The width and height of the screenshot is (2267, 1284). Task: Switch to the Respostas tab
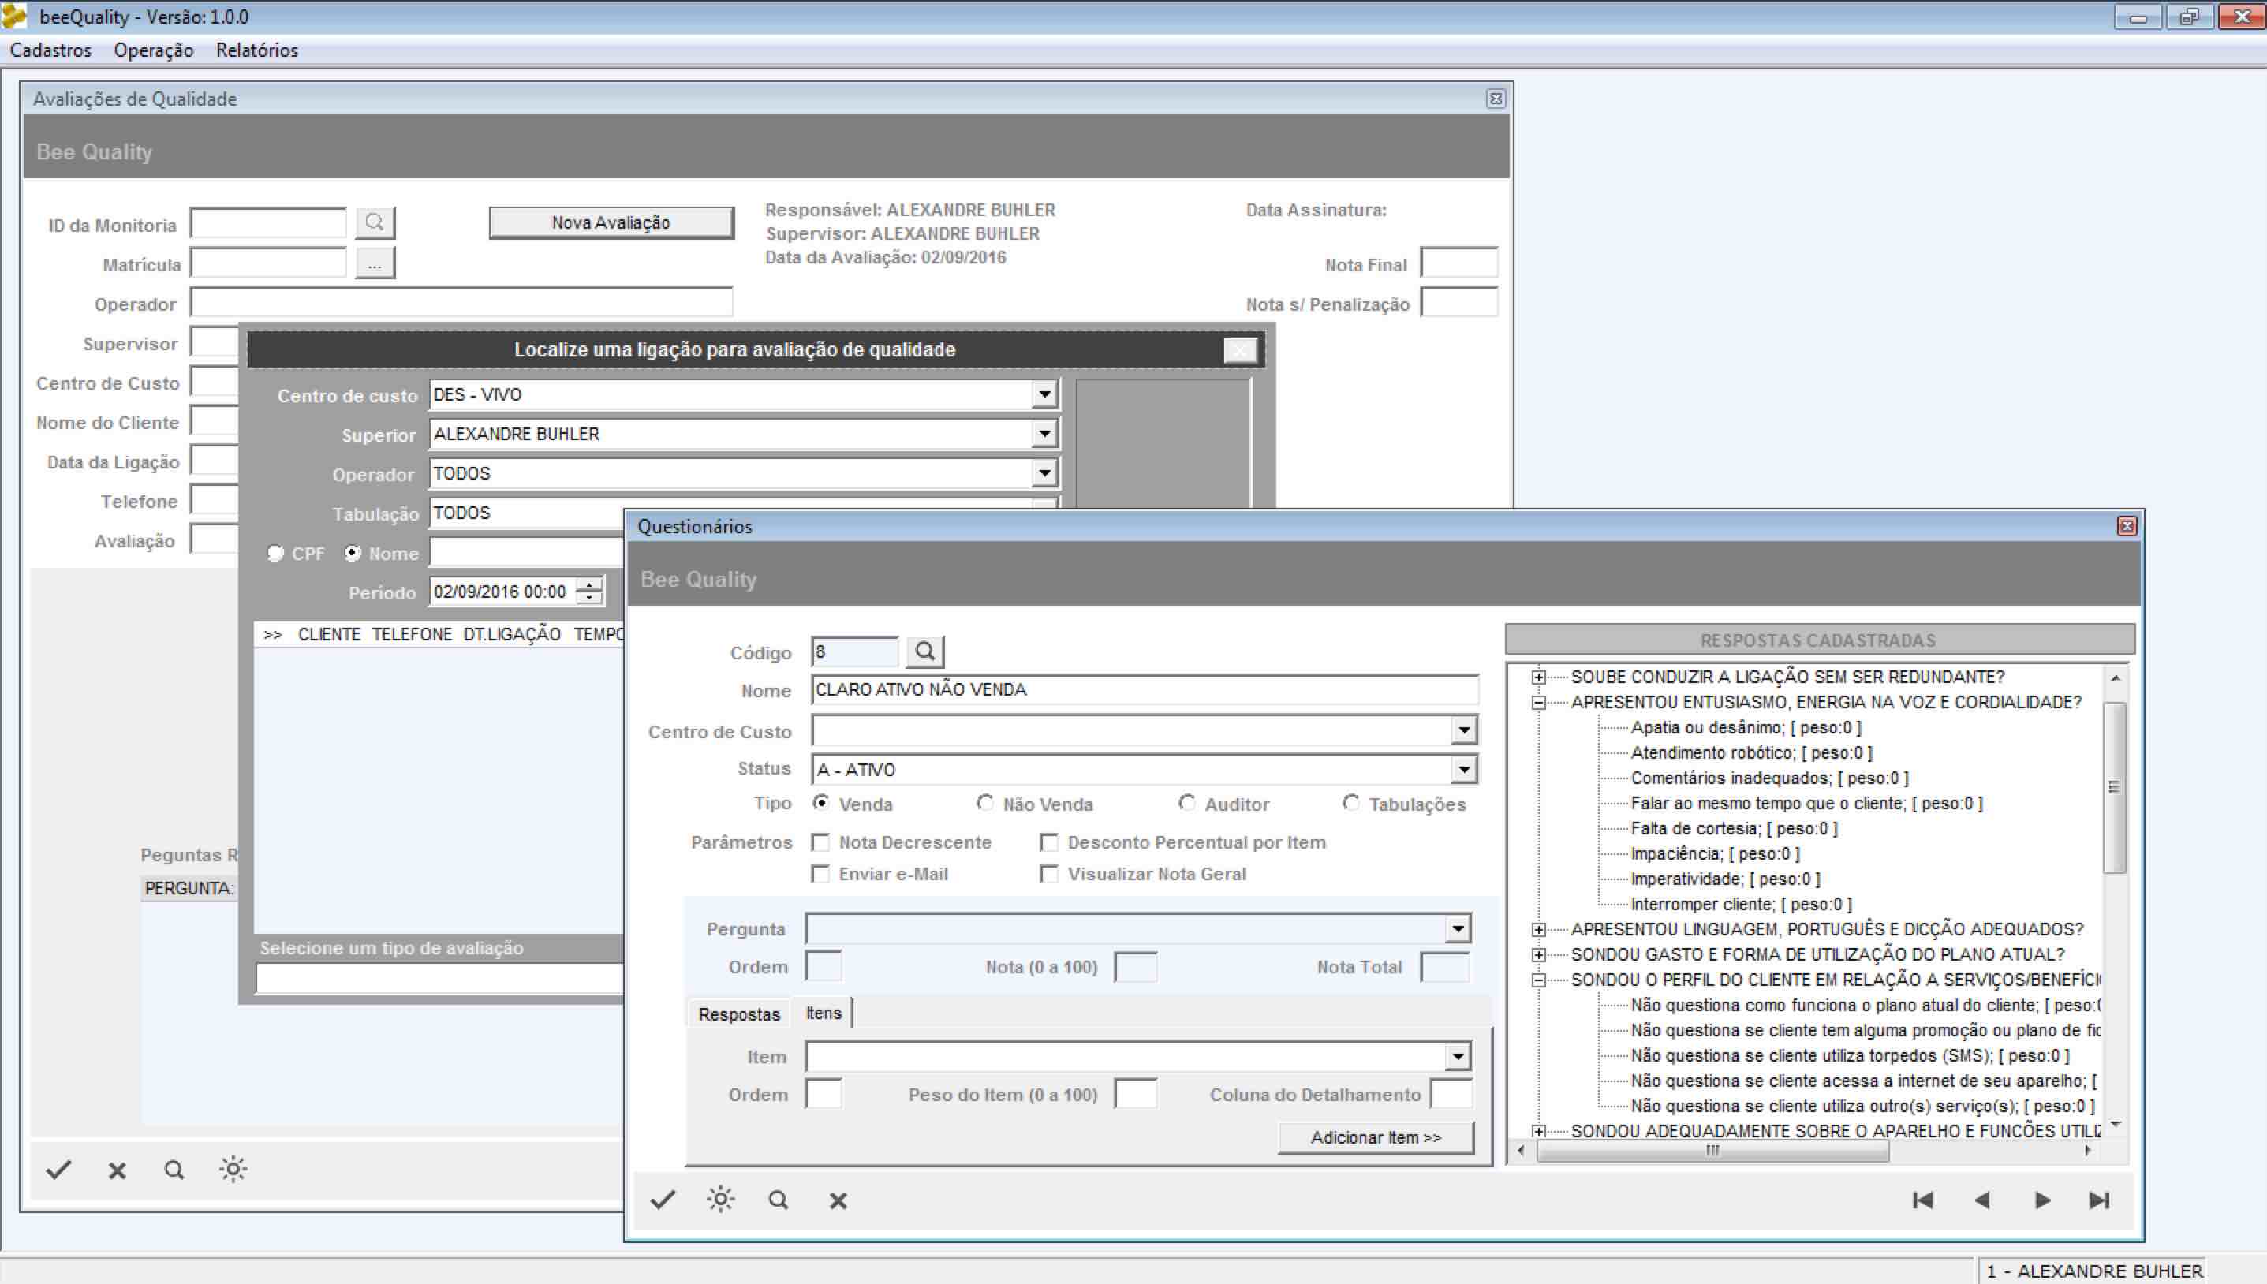(739, 1014)
